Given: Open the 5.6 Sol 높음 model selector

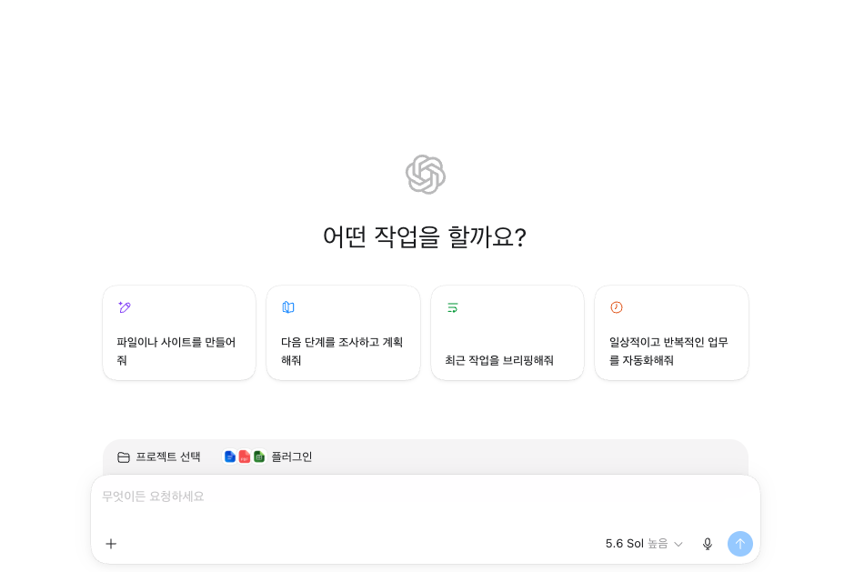Looking at the screenshot, I should pyautogui.click(x=644, y=544).
